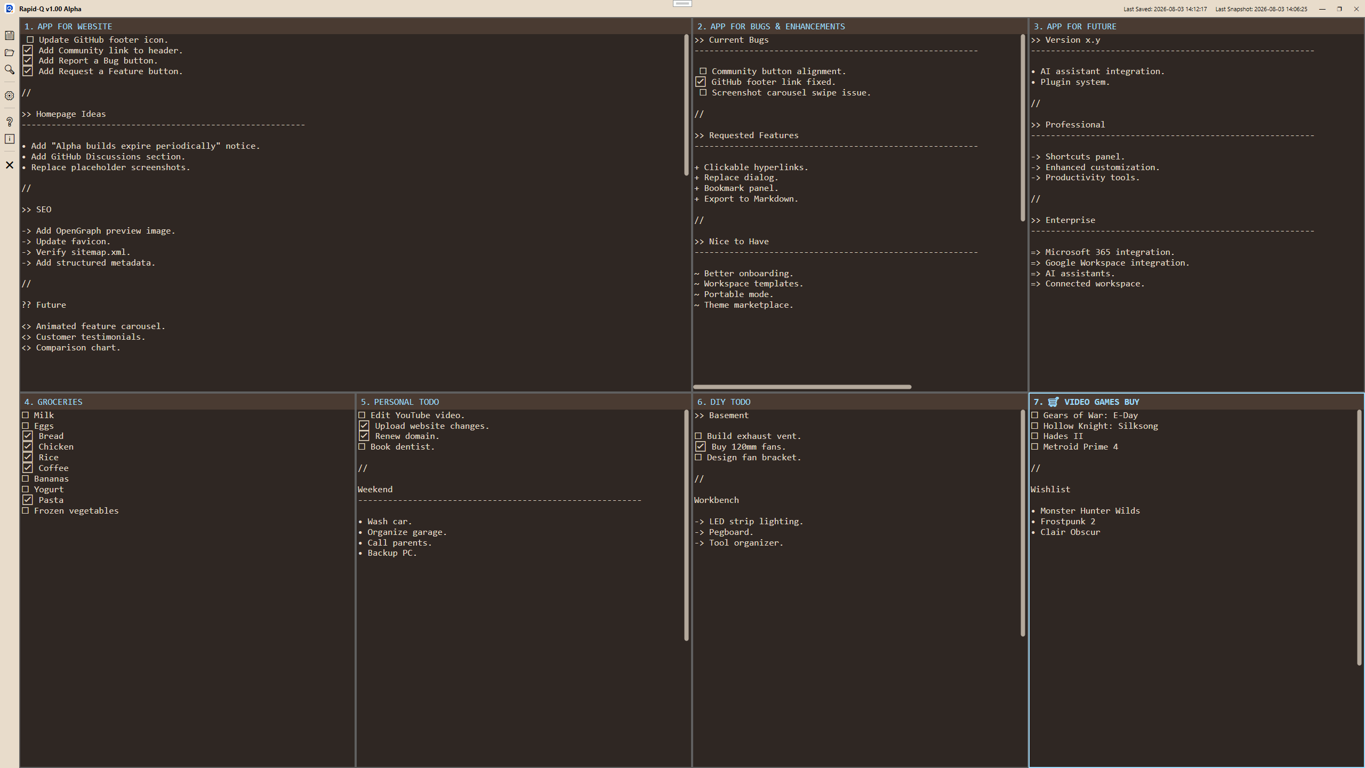This screenshot has width=1365, height=768.
Task: Open search with the magnifier icon
Action: coord(10,70)
